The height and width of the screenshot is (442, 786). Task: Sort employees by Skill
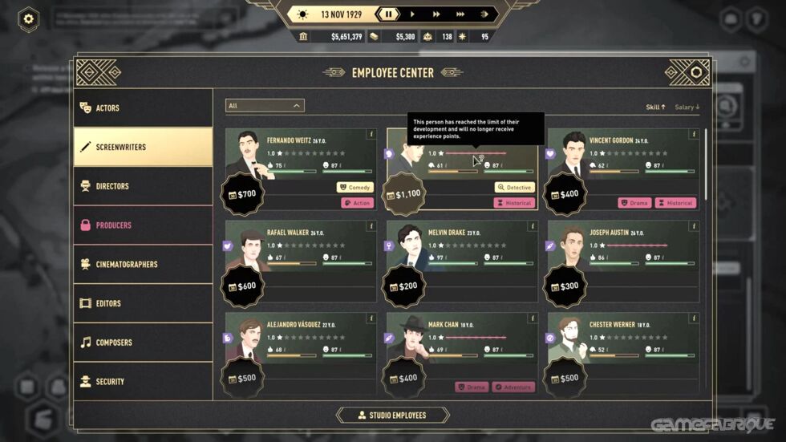(655, 107)
